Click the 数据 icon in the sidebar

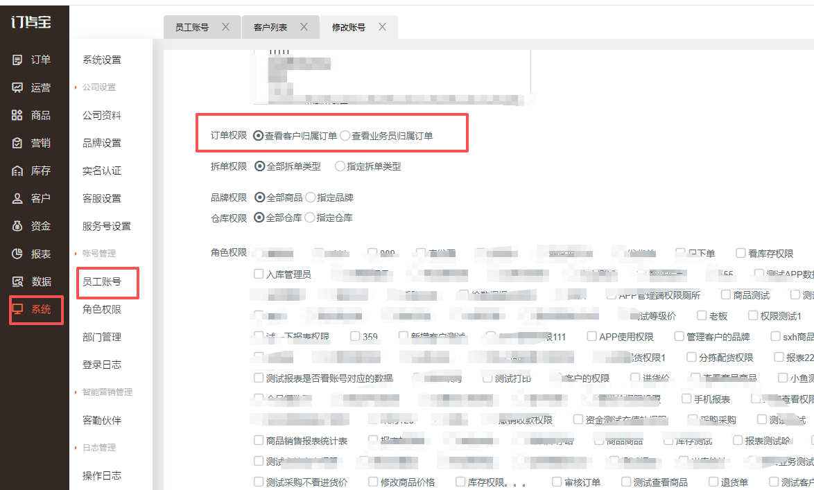coord(17,281)
